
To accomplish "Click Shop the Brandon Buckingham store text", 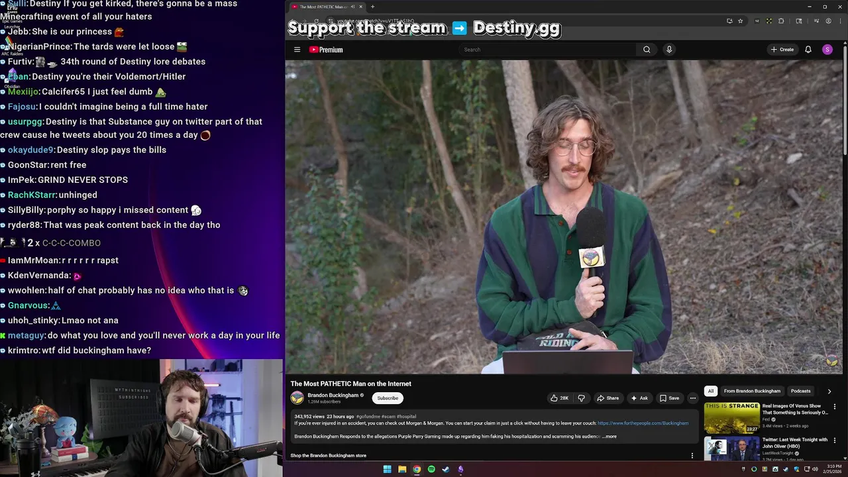I will (328, 456).
